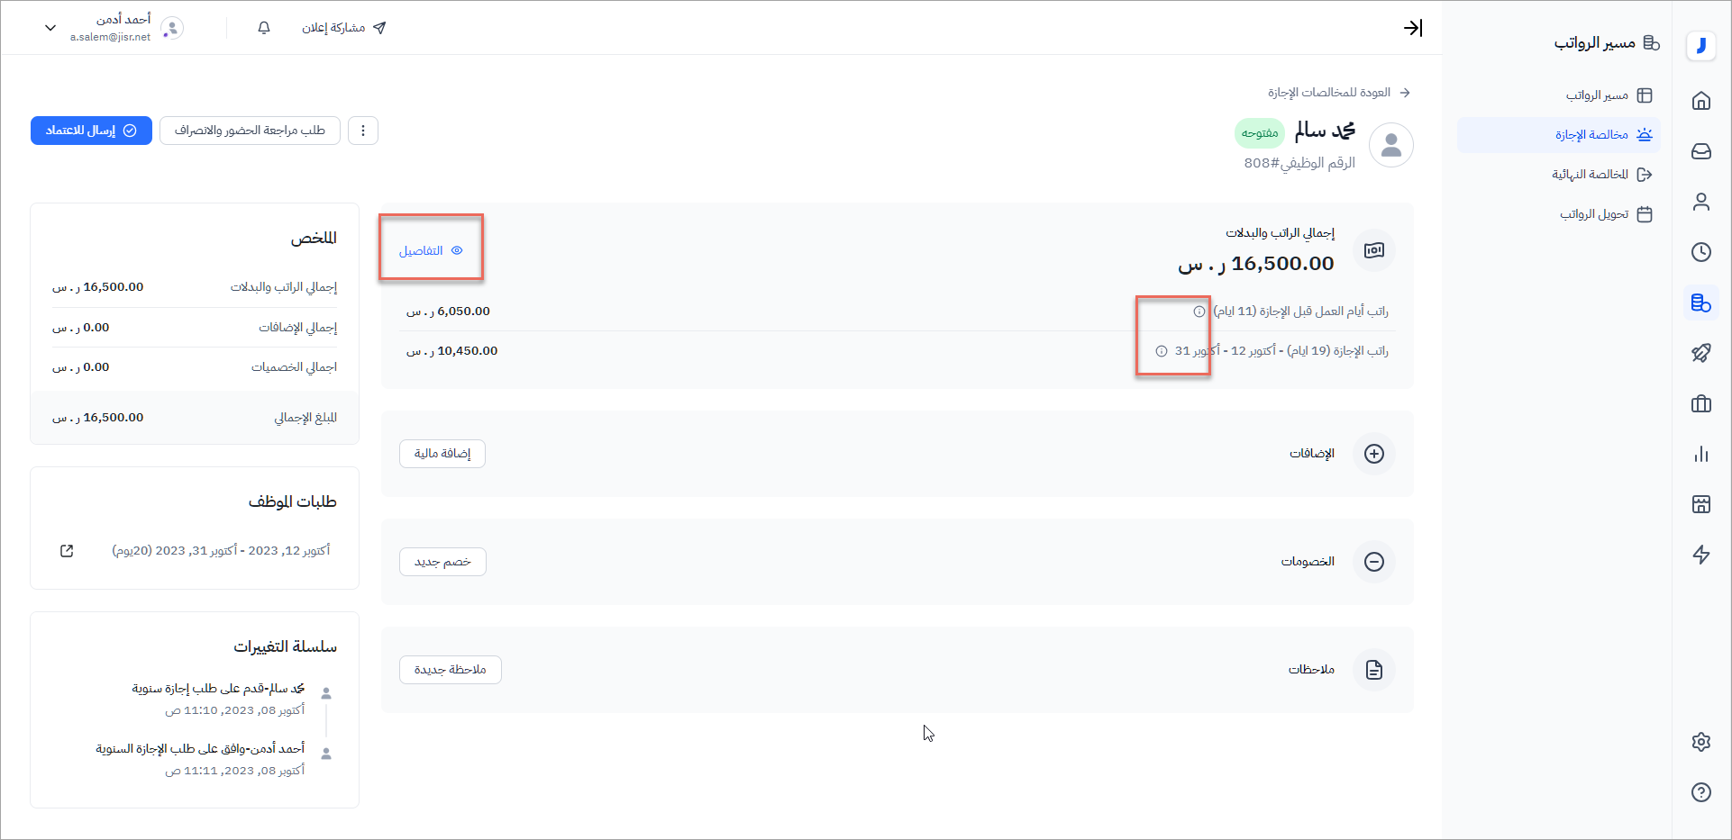Open the rocket icon in sidebar
The image size is (1732, 840).
1700,353
